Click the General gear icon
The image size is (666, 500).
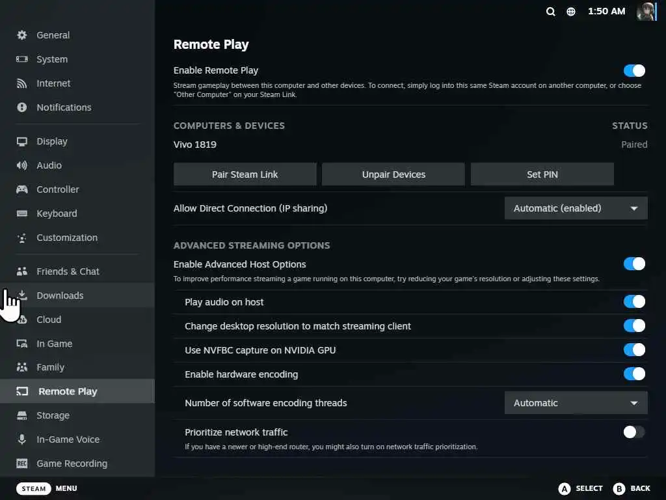coord(22,35)
